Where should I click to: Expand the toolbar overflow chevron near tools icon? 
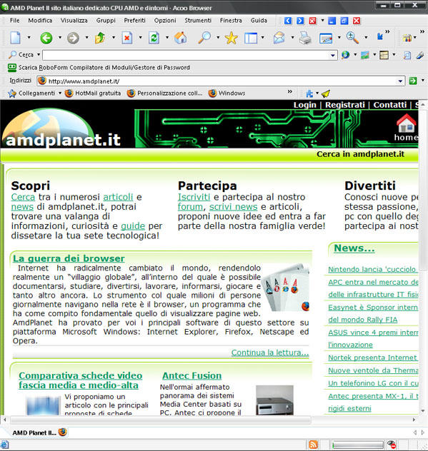[x=422, y=31]
